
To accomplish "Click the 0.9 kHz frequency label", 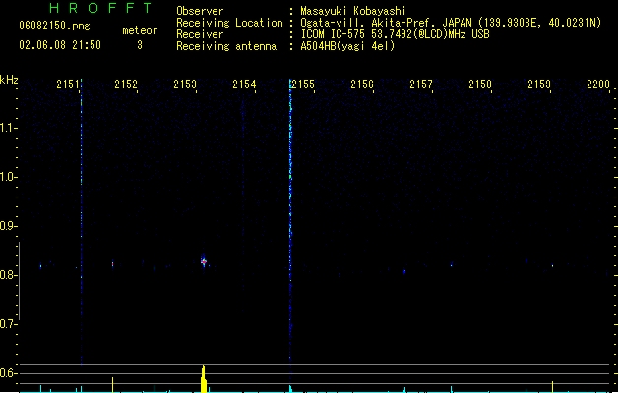I will click(8, 226).
